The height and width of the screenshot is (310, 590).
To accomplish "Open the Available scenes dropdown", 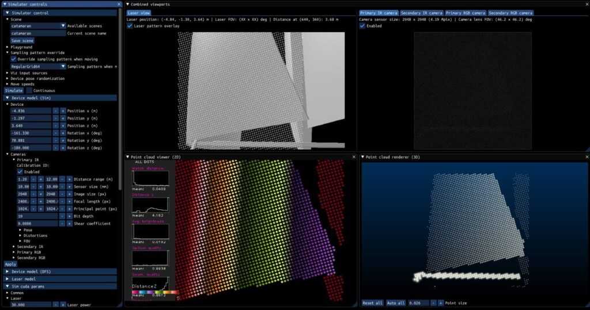I will [63, 26].
